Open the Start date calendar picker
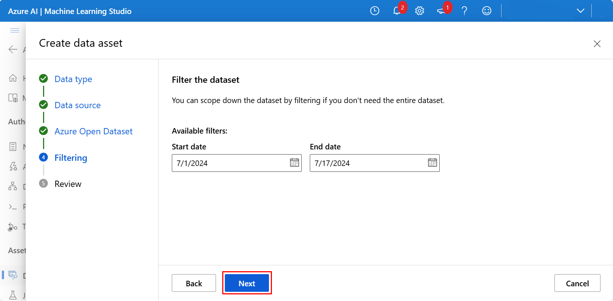The image size is (613, 301). [x=294, y=163]
